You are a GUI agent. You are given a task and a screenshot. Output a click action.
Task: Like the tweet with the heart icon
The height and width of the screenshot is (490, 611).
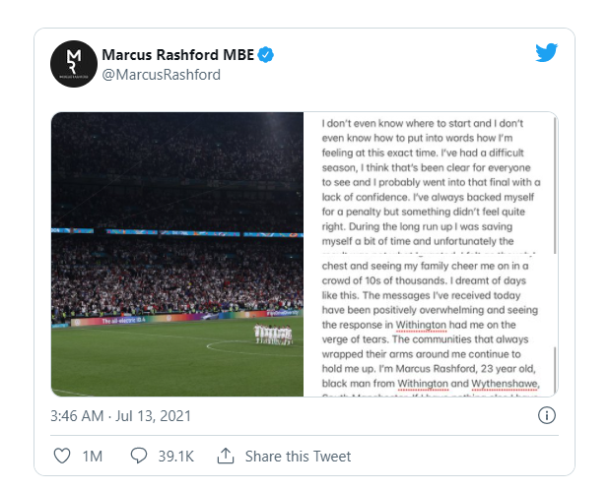point(61,457)
